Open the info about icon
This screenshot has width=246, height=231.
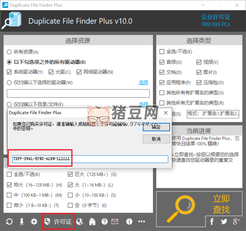click(129, 222)
